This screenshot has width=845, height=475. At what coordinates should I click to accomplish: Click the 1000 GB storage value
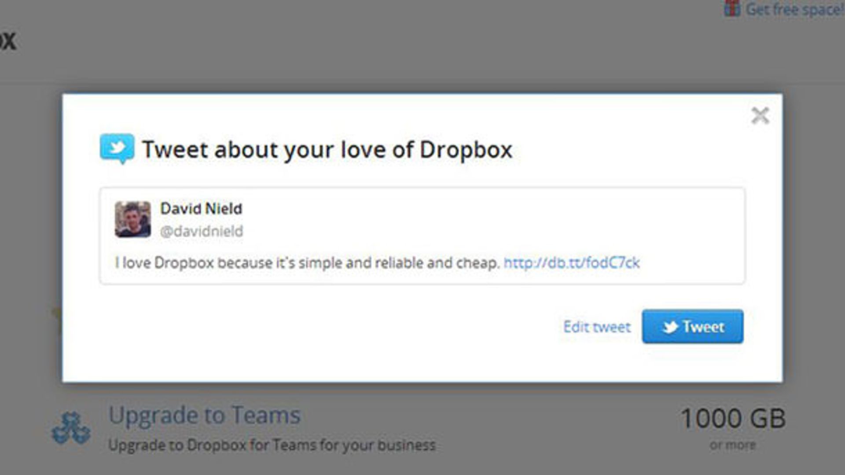733,418
